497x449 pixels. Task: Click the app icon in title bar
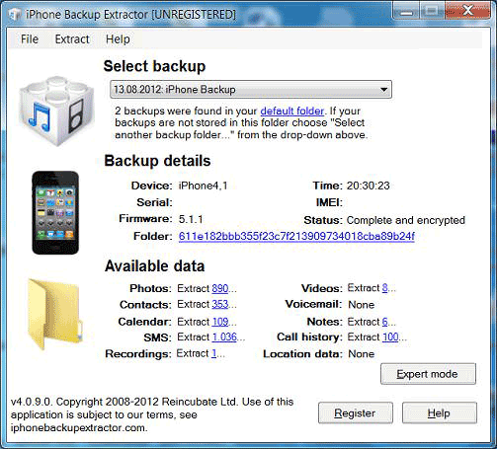pyautogui.click(x=15, y=15)
